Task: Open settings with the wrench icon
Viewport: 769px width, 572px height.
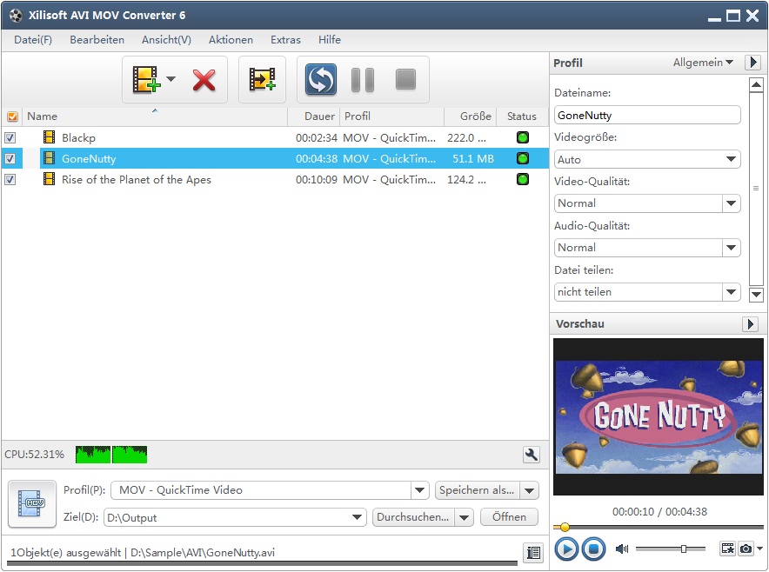Action: [x=532, y=455]
